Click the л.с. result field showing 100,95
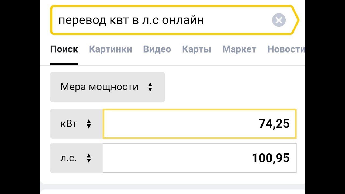Image resolution: width=345 pixels, height=194 pixels. pos(199,158)
